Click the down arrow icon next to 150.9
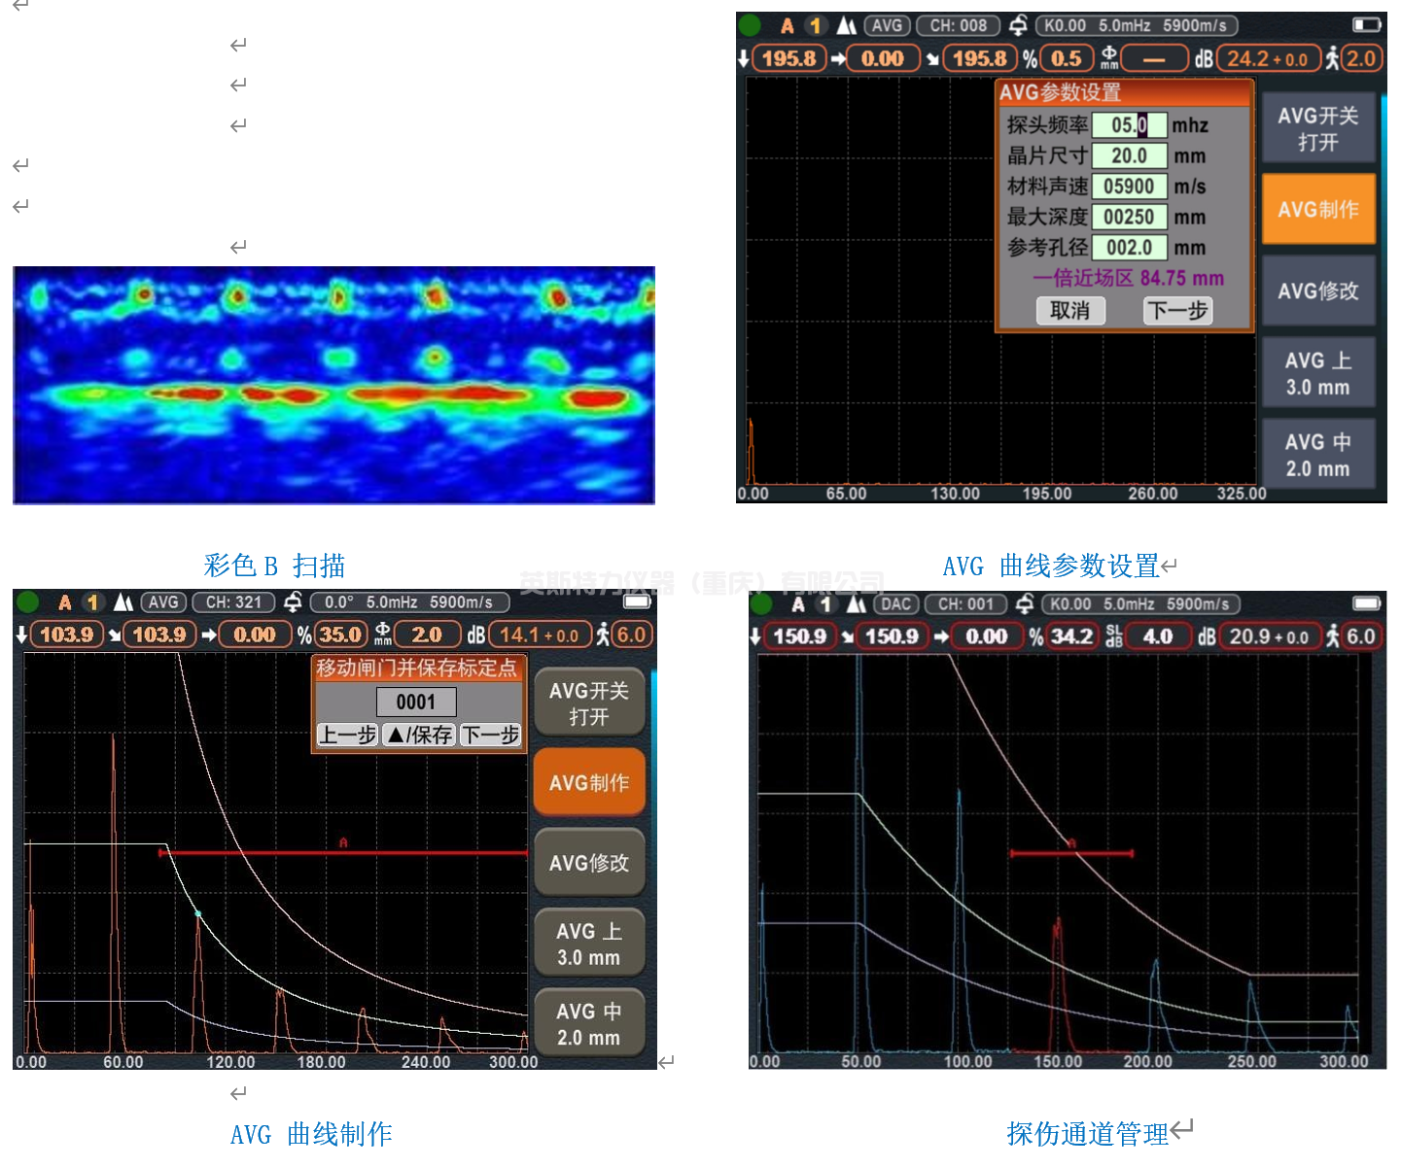 click(755, 636)
